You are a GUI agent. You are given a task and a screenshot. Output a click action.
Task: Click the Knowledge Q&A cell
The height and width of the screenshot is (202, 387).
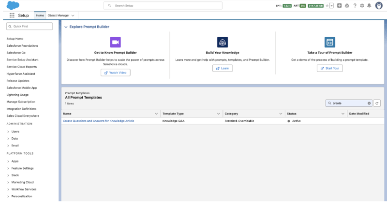pyautogui.click(x=173, y=121)
